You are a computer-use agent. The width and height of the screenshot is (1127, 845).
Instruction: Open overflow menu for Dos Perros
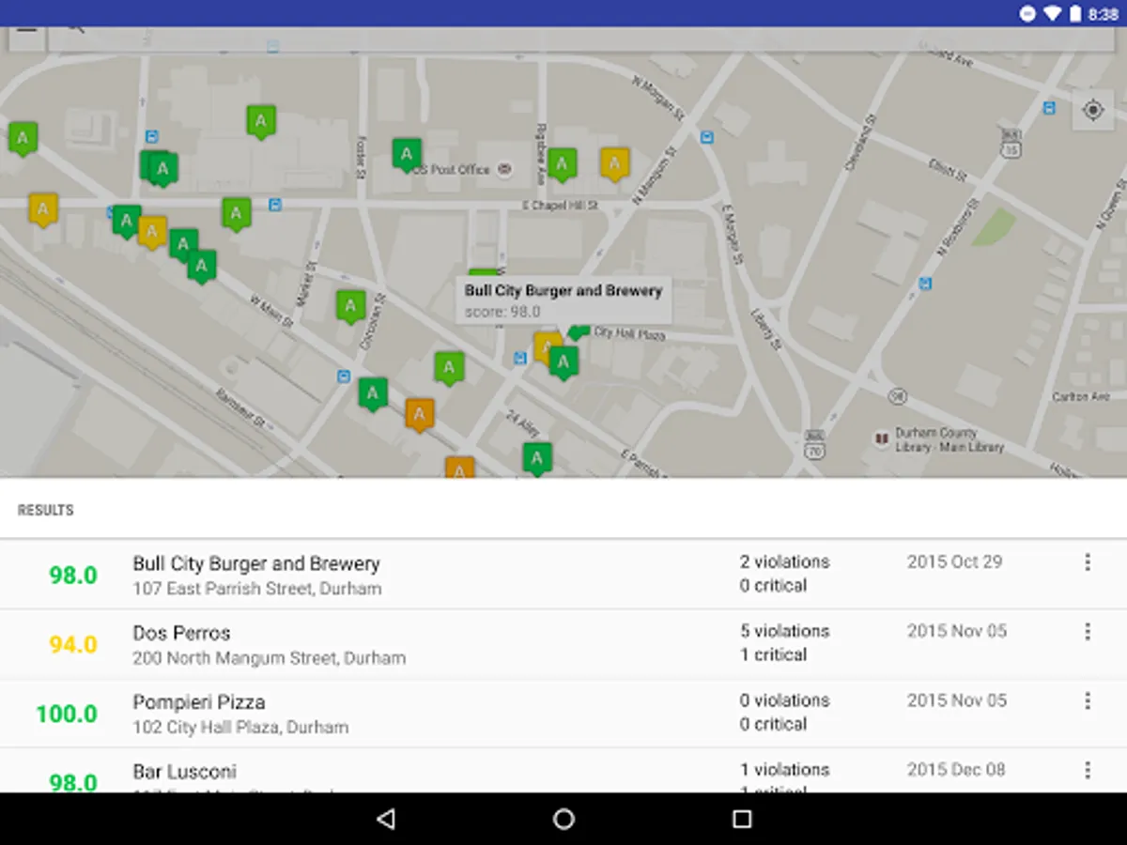point(1088,632)
